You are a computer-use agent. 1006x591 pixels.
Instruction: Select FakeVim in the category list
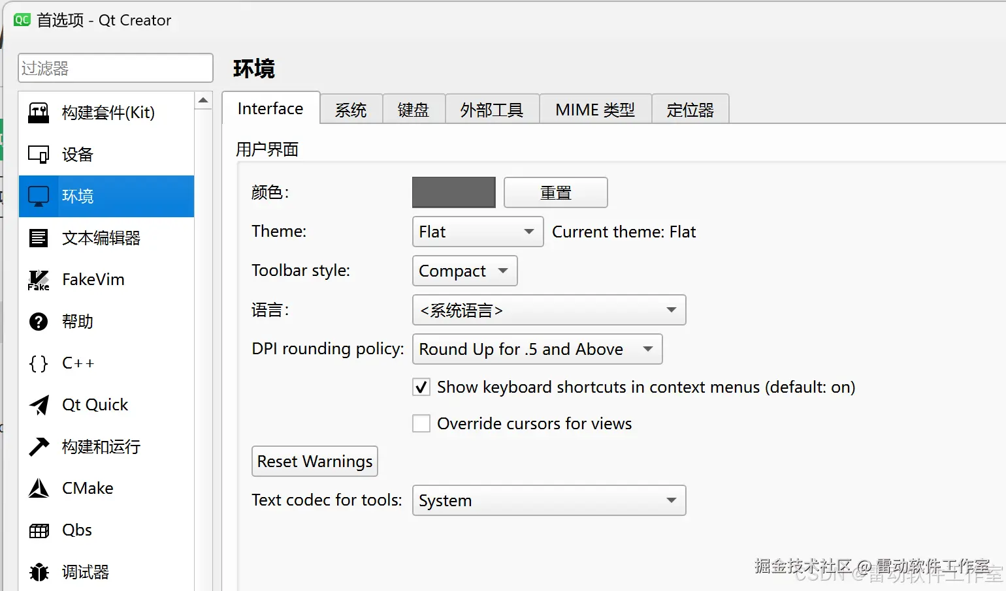pyautogui.click(x=106, y=280)
